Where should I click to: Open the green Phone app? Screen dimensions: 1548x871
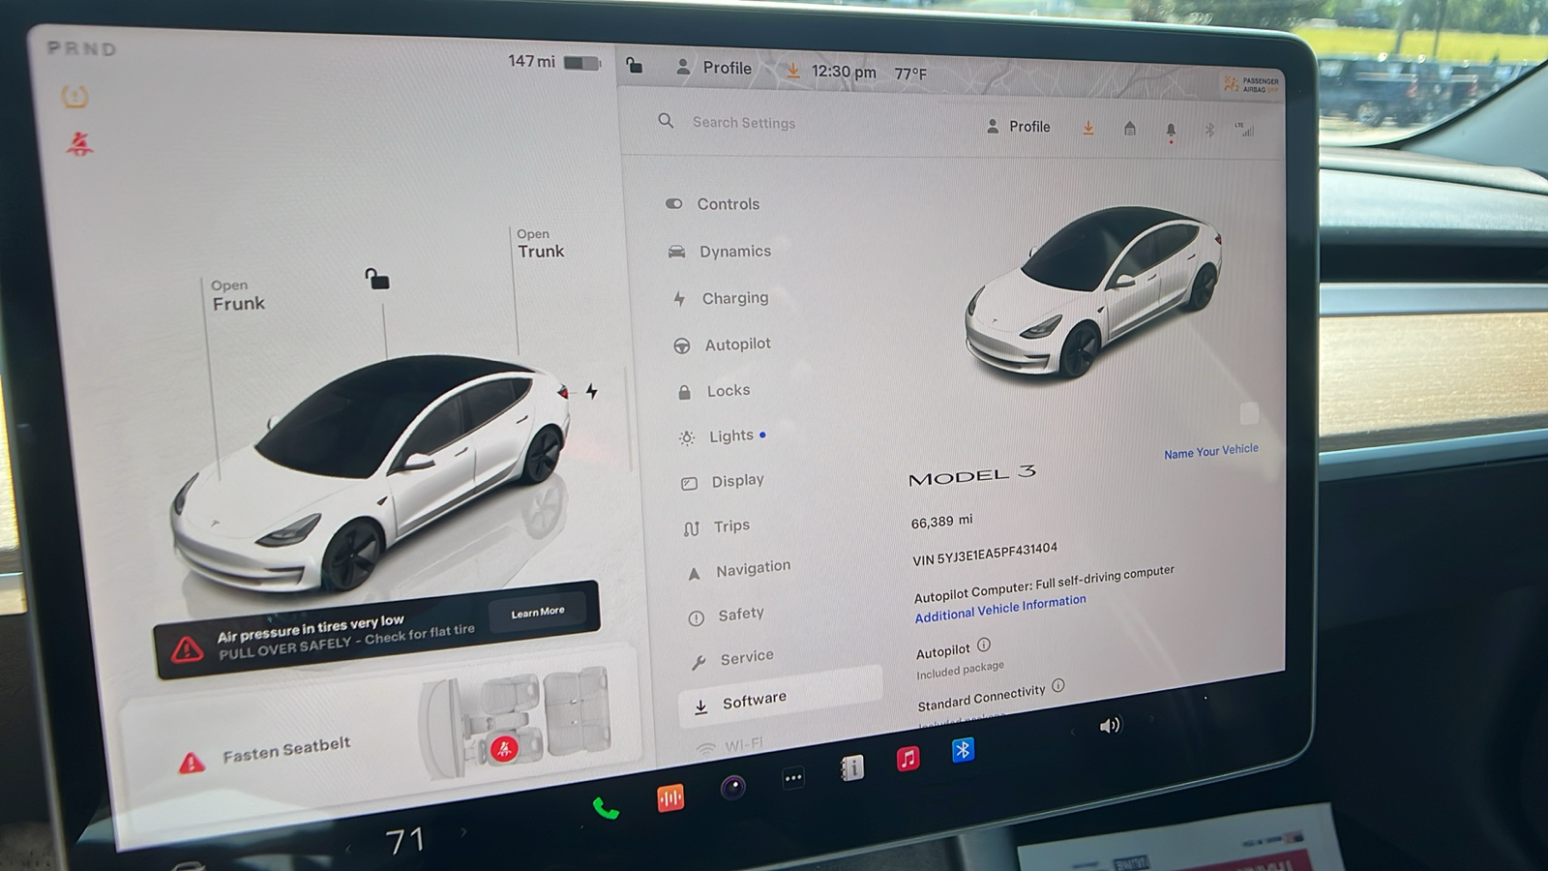pos(606,808)
